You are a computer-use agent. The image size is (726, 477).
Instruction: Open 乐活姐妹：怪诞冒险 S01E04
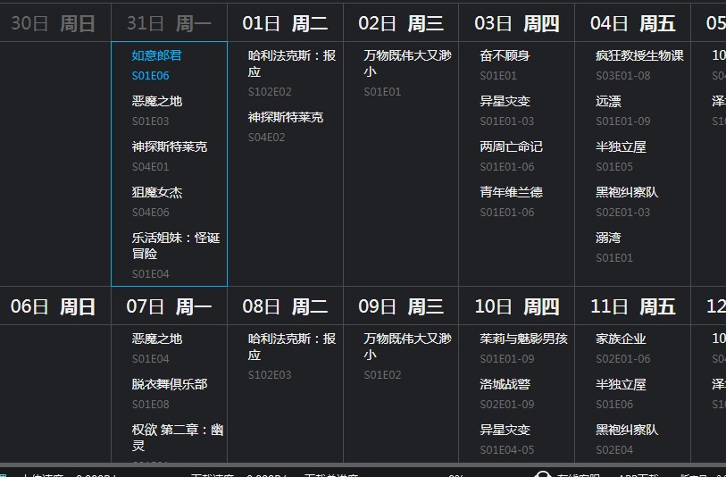(x=175, y=245)
